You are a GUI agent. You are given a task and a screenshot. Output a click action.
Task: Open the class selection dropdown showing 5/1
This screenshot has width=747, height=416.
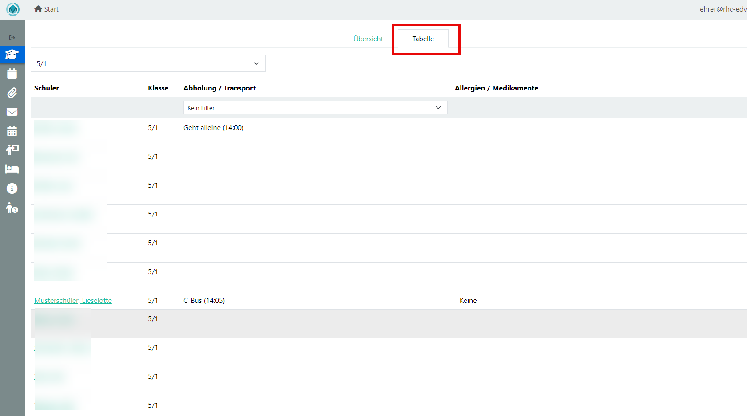click(148, 63)
